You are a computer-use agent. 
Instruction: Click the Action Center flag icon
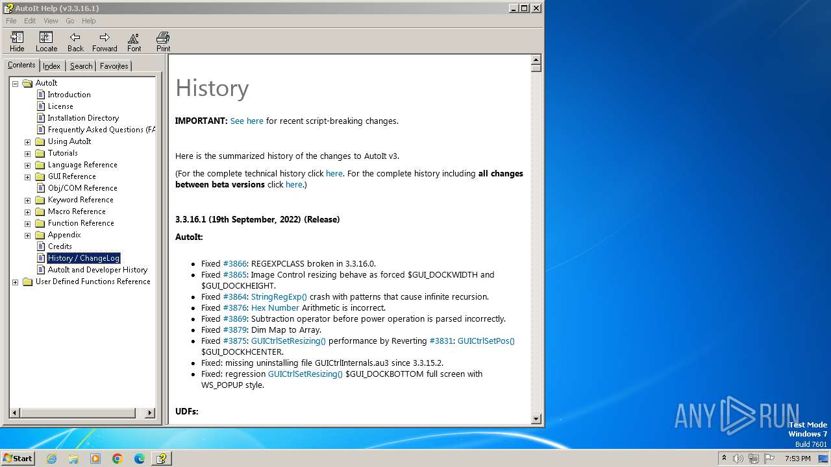tap(769, 459)
